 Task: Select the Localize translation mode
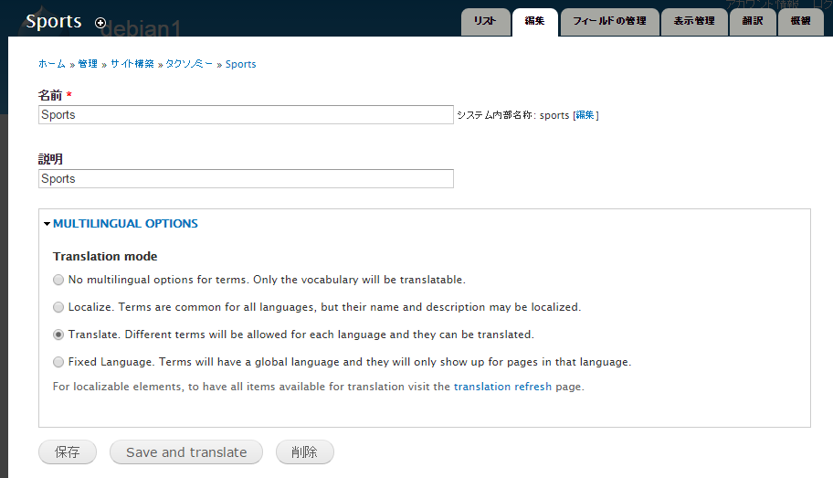58,307
